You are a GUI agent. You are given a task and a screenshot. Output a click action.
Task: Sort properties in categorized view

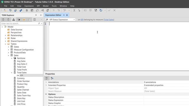coord(47,78)
